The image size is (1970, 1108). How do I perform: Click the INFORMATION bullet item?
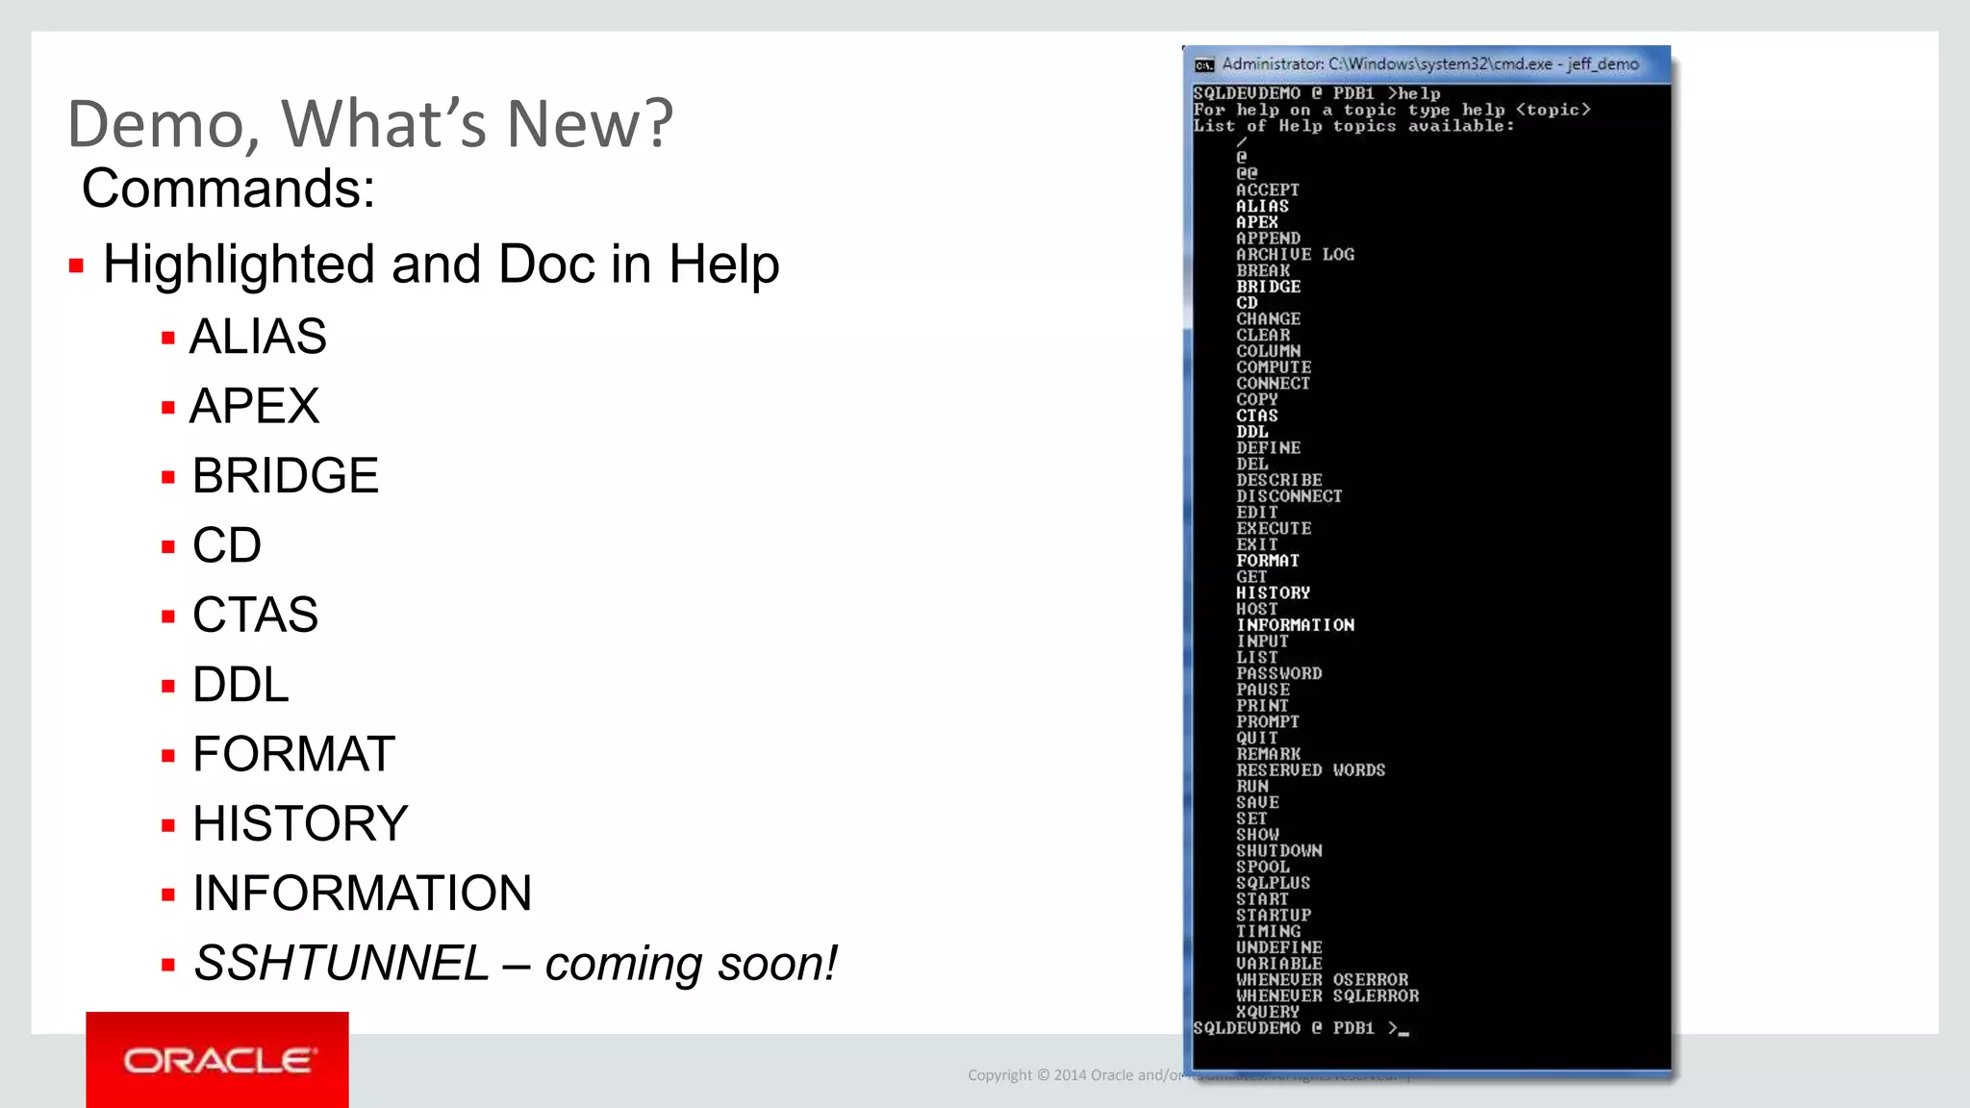click(x=362, y=894)
